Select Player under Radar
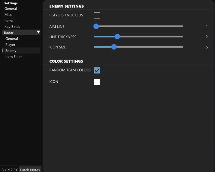The width and height of the screenshot is (215, 172). (10, 45)
